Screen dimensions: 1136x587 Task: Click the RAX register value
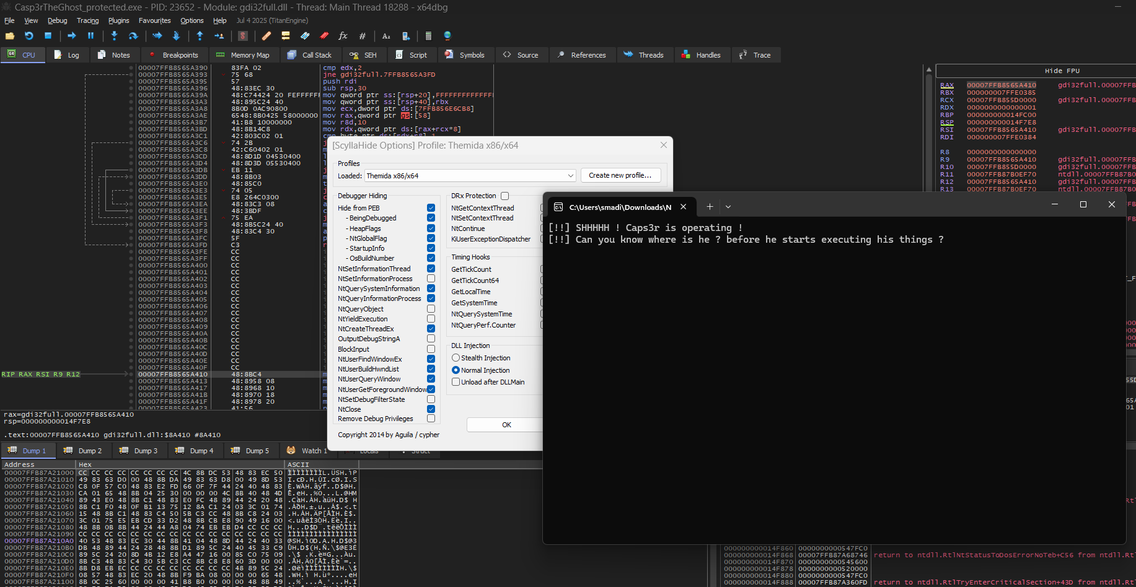click(x=1001, y=85)
